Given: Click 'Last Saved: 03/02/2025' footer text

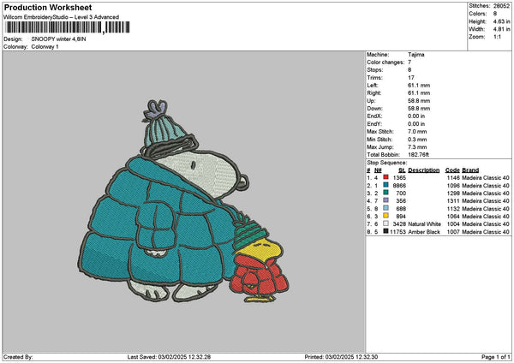Looking at the screenshot, I should [169, 357].
